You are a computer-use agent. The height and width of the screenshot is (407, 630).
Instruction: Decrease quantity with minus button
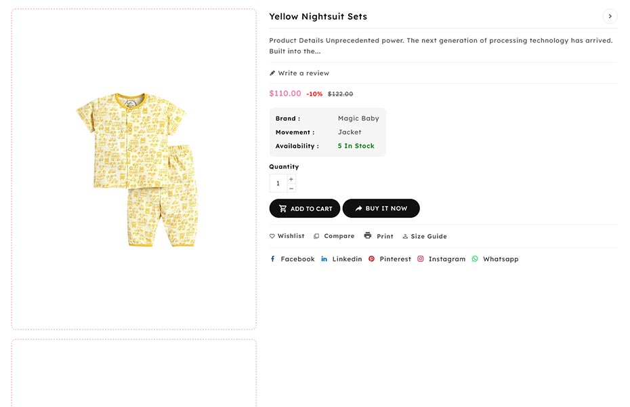291,188
